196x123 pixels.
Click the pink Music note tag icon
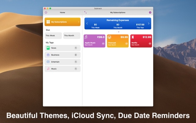(x=48, y=69)
